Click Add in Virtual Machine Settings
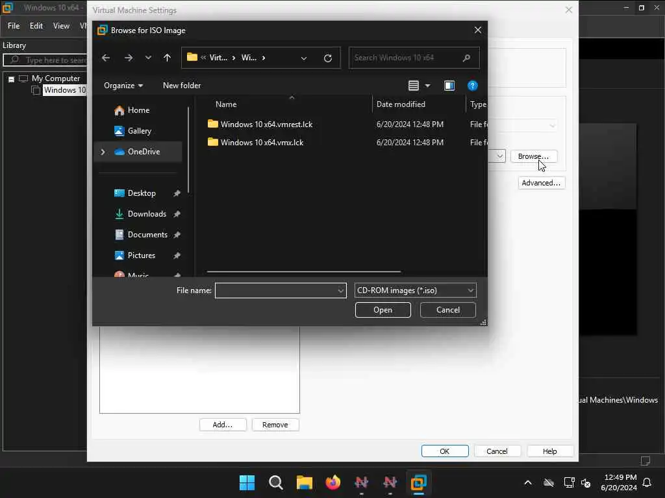Screen dimensions: 665x498 (223, 425)
